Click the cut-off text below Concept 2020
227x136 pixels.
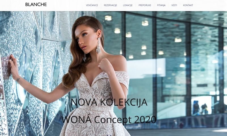pos(109,135)
